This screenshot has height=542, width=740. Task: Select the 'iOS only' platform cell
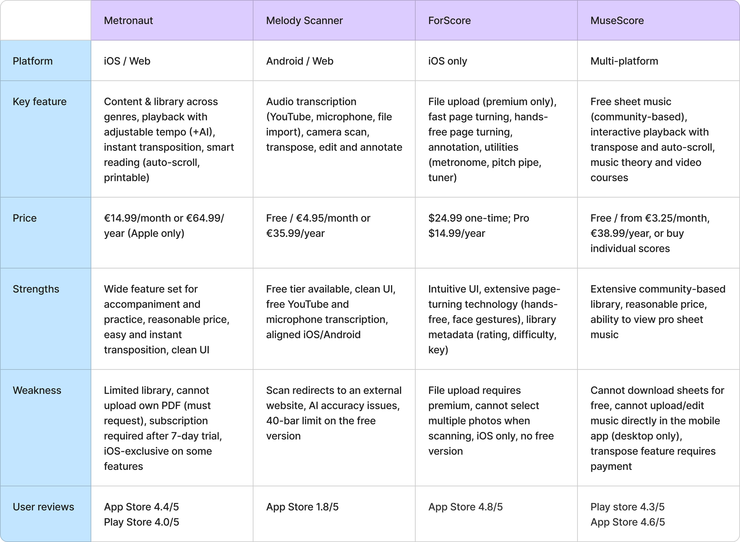coord(496,61)
